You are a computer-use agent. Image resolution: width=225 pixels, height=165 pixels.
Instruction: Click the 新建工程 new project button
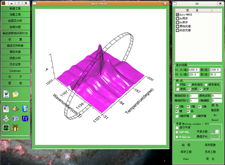[x=15, y=8]
